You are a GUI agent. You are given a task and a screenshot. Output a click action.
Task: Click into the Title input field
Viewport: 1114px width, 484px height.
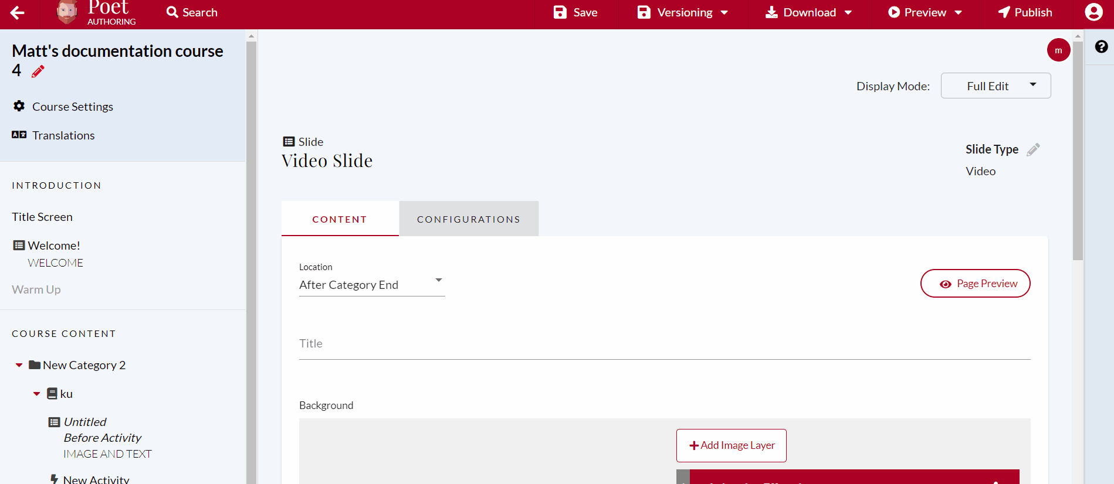[664, 345]
